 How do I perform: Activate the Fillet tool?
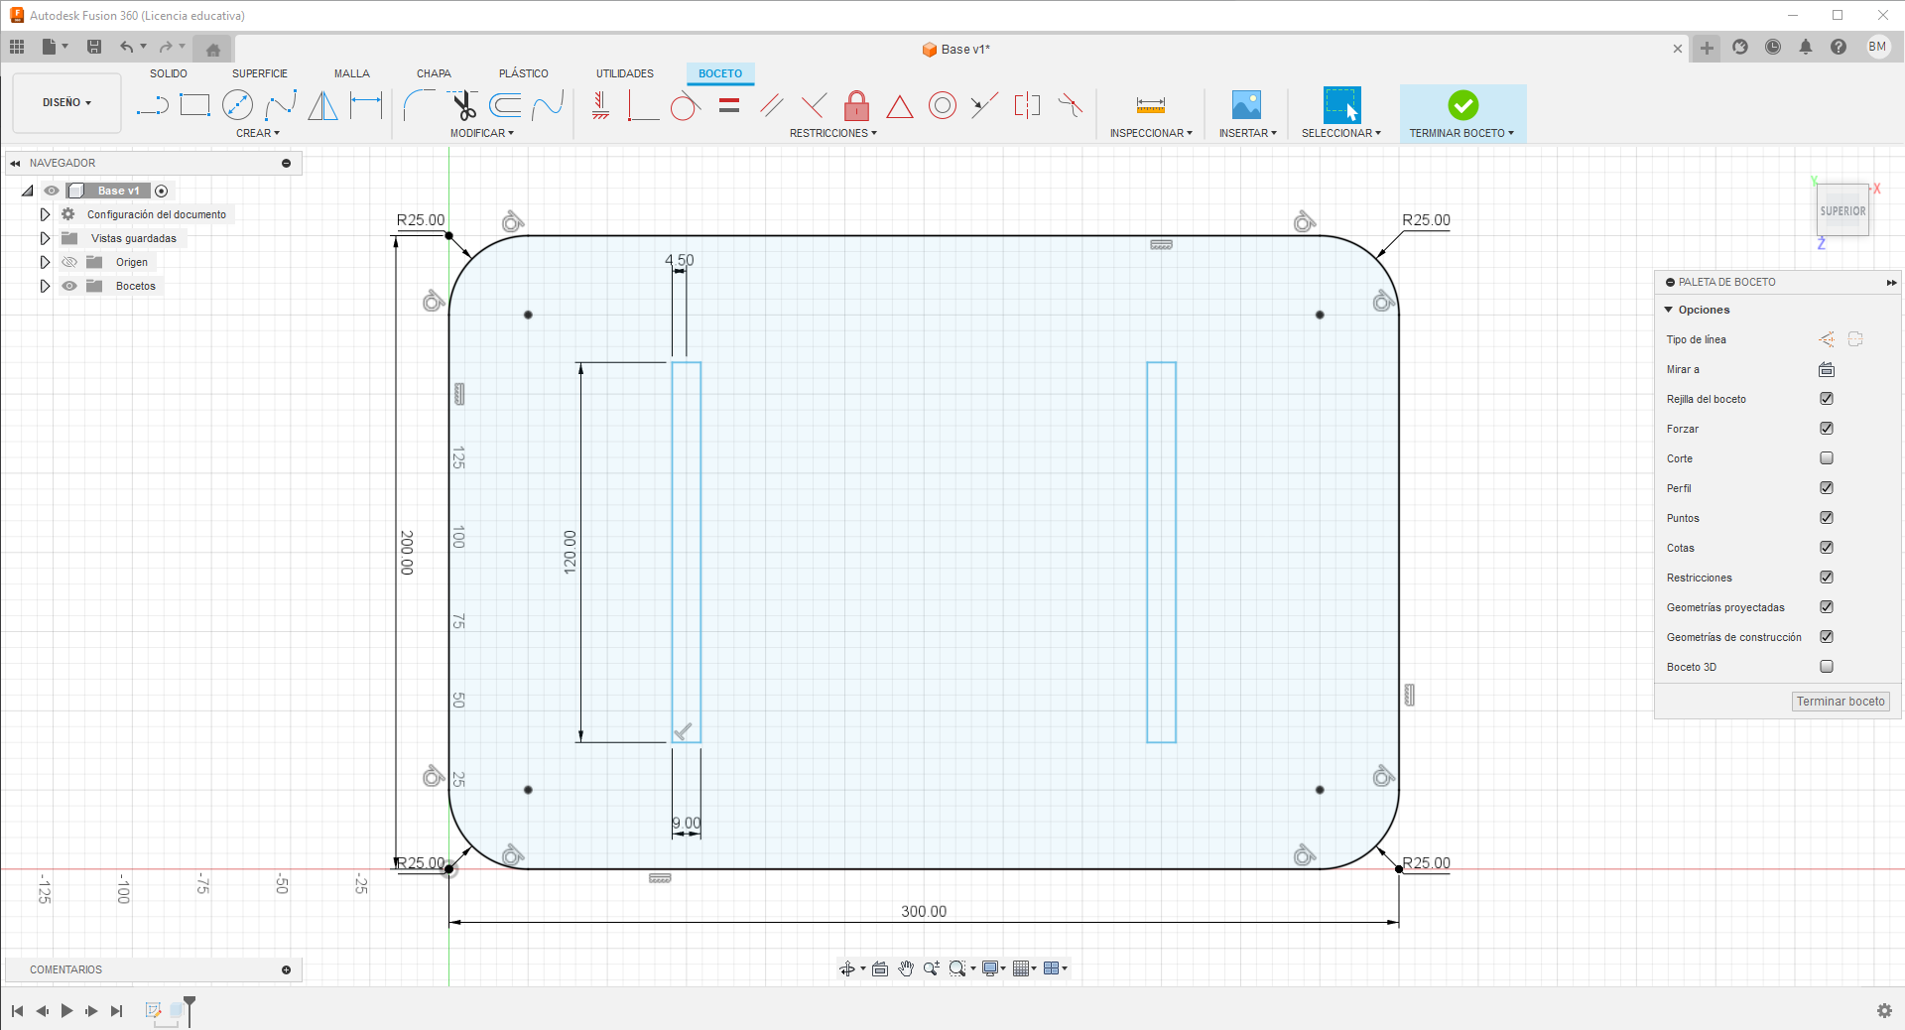pyautogui.click(x=419, y=105)
